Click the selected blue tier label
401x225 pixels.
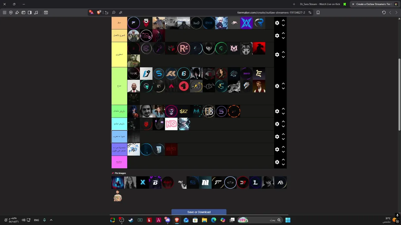[x=119, y=137]
